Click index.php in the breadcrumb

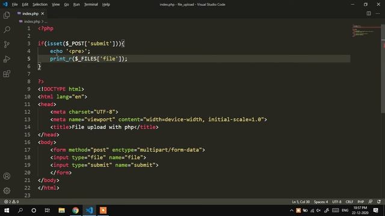coord(32,22)
